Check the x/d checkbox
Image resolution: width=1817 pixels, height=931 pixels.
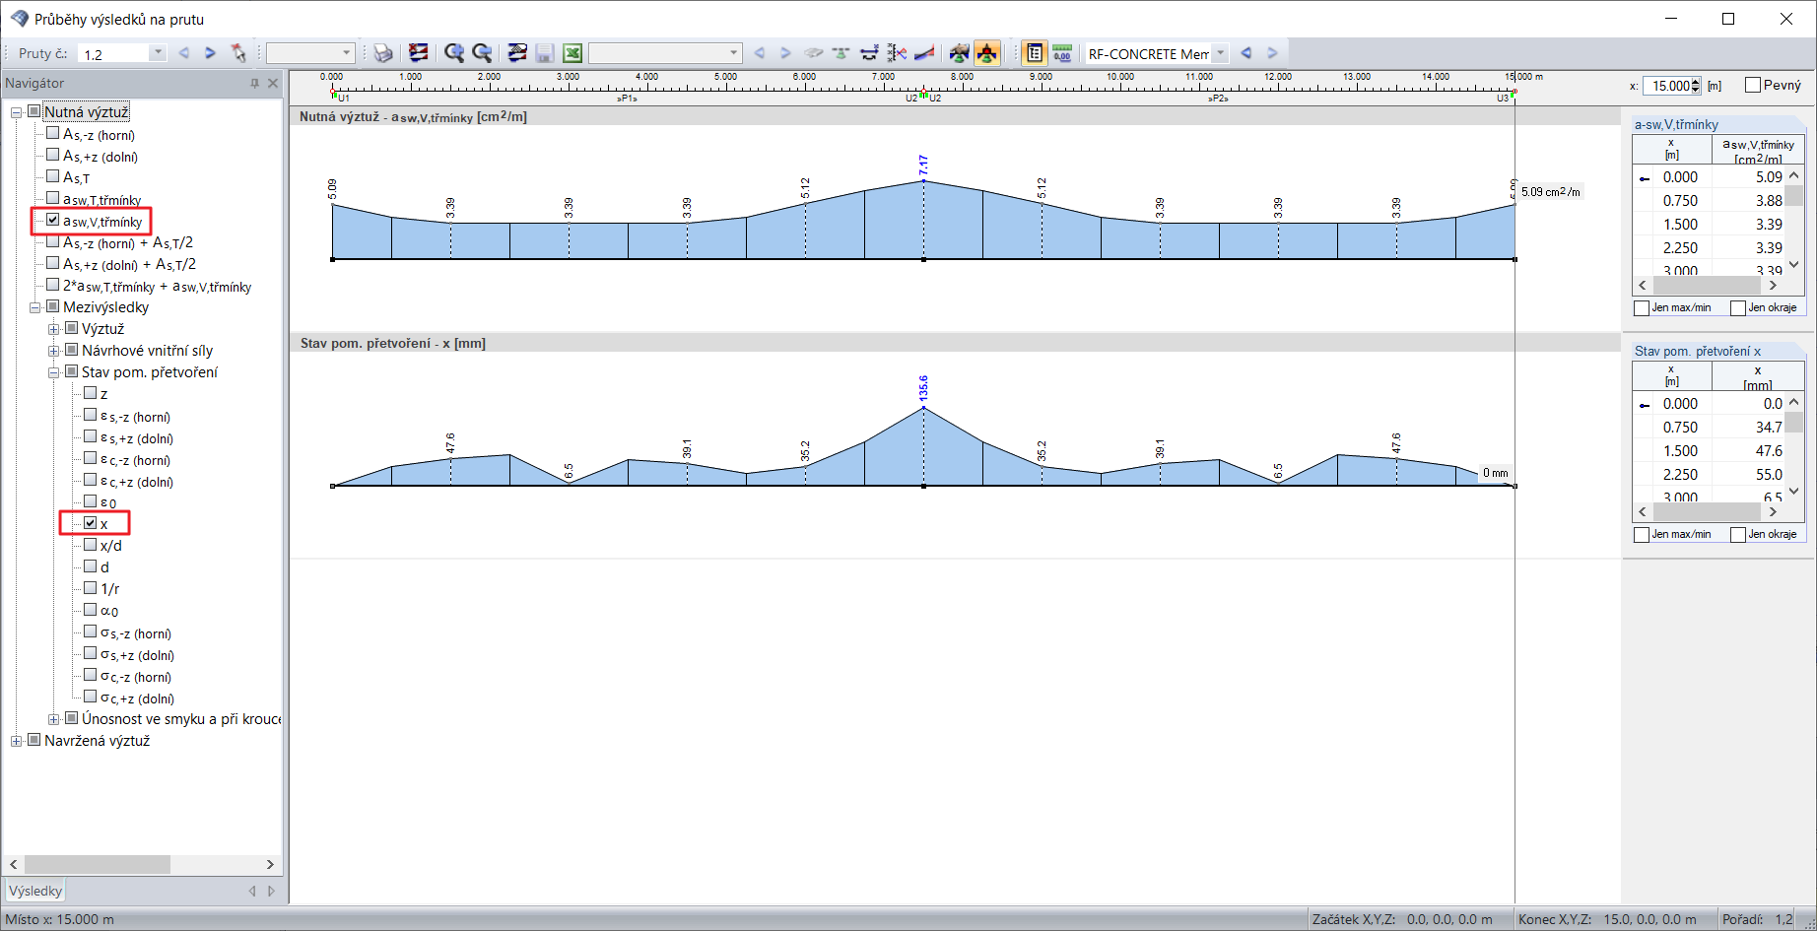[x=91, y=545]
